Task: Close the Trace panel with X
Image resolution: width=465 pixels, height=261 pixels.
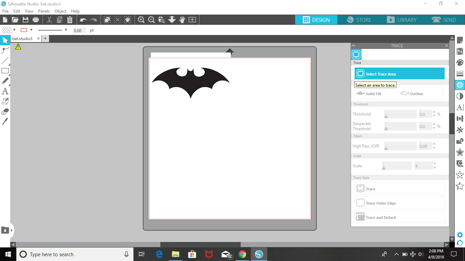Action: point(447,46)
